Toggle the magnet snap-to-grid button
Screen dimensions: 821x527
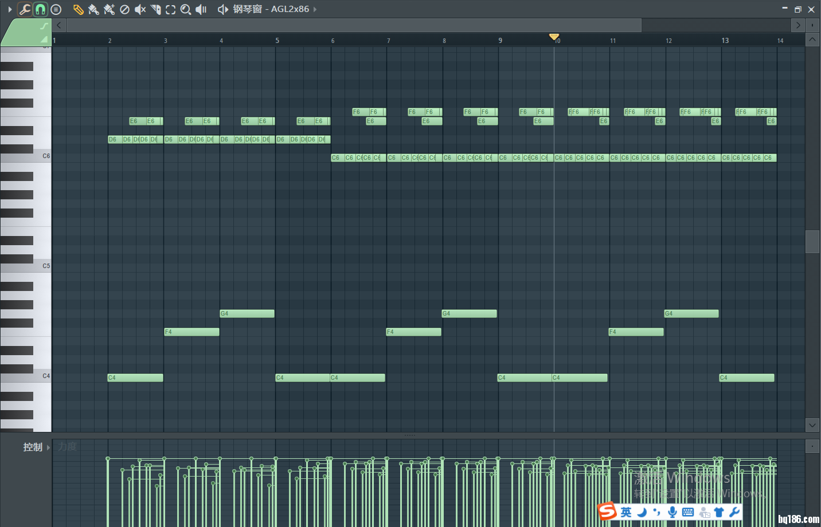point(40,9)
